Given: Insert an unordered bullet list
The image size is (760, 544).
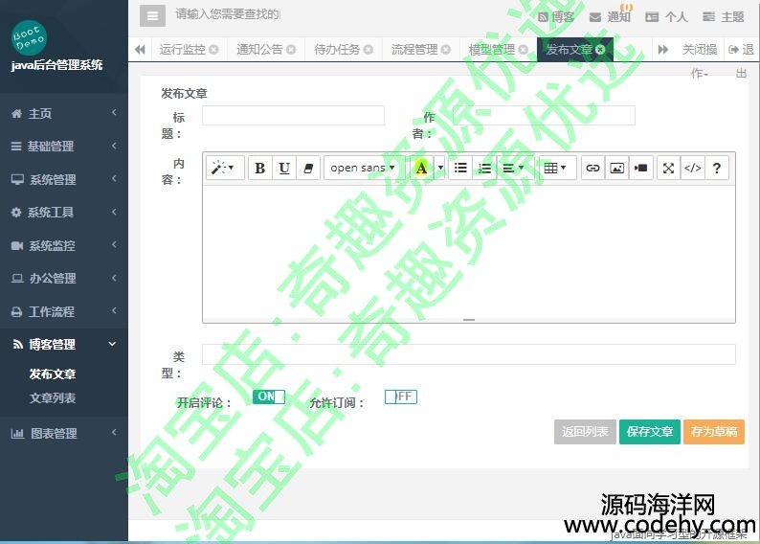Looking at the screenshot, I should (x=460, y=168).
